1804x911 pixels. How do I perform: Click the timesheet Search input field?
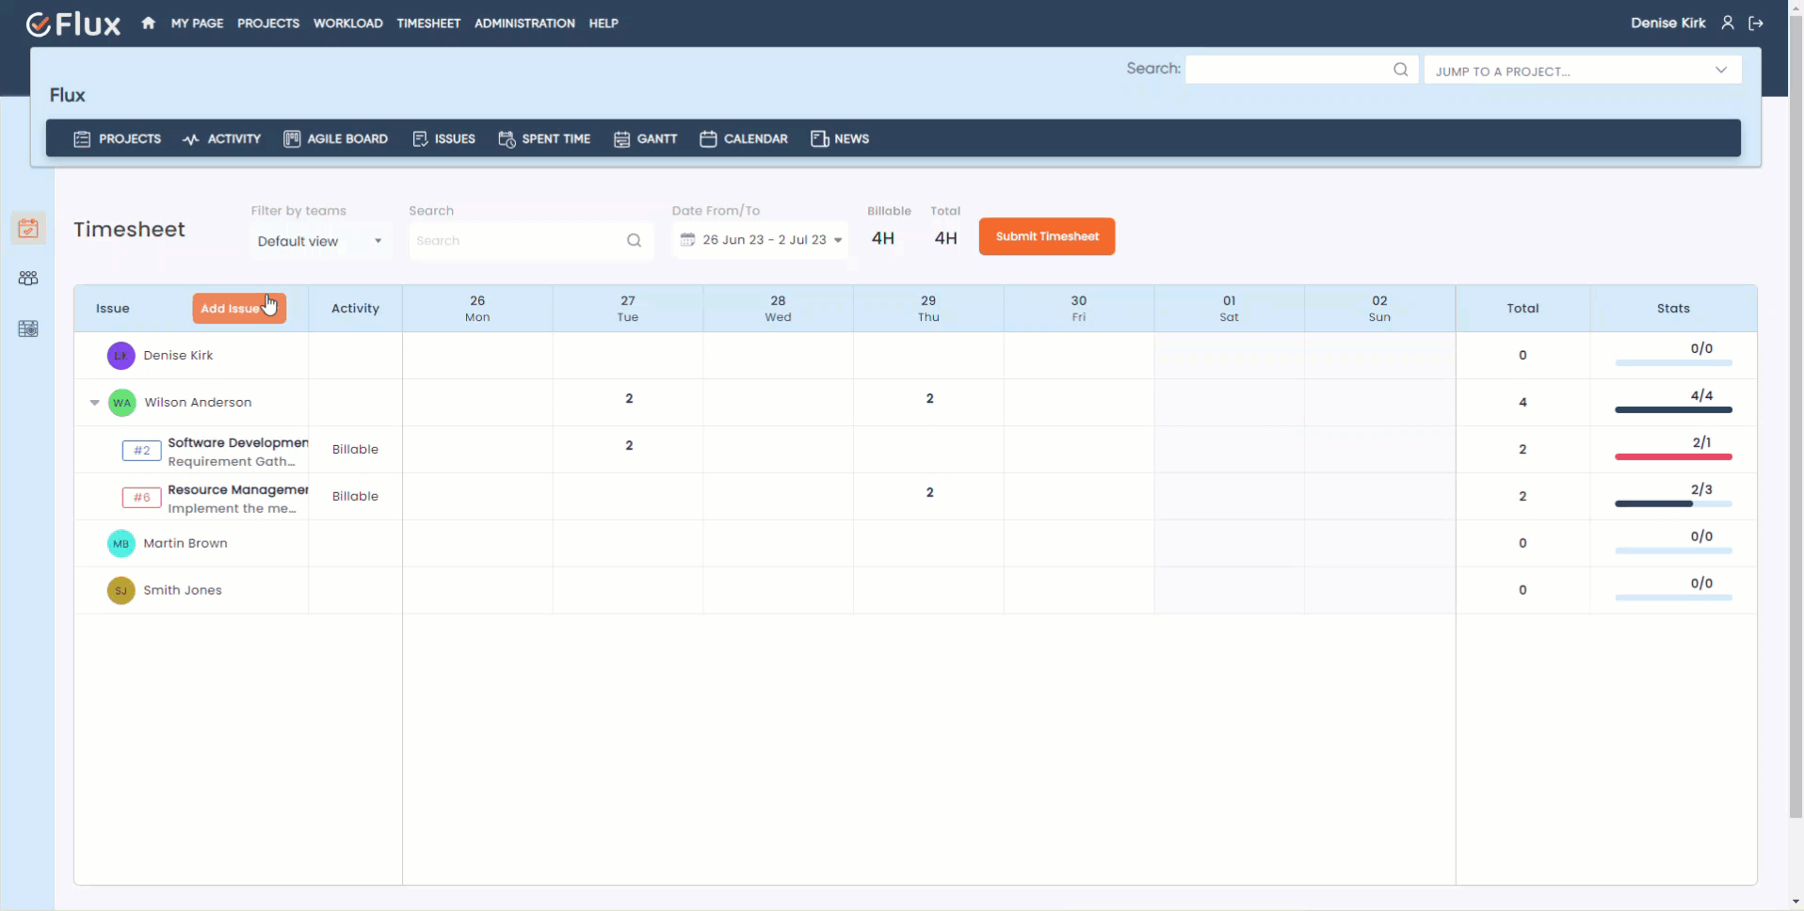click(x=518, y=241)
